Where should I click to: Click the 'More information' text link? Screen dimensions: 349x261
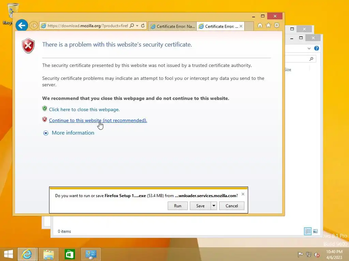[x=73, y=133]
